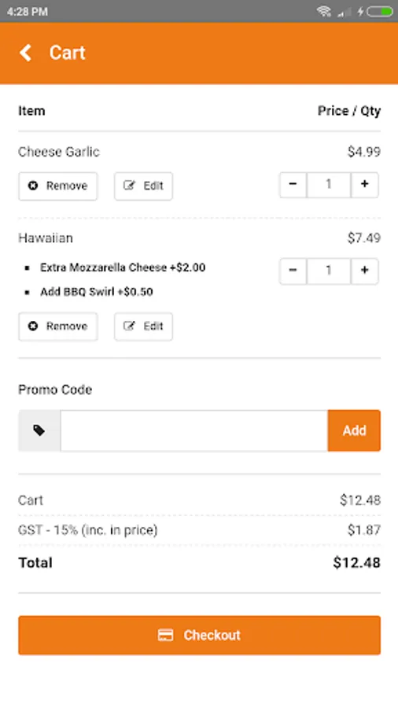Click pencil icon on Hawaiian Edit
The image size is (398, 708).
tap(130, 326)
